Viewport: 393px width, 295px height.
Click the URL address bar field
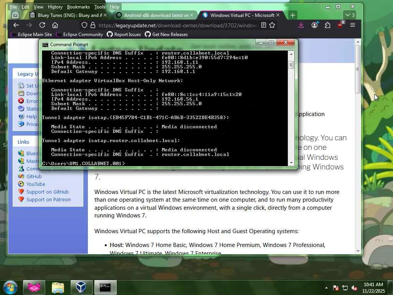178,25
